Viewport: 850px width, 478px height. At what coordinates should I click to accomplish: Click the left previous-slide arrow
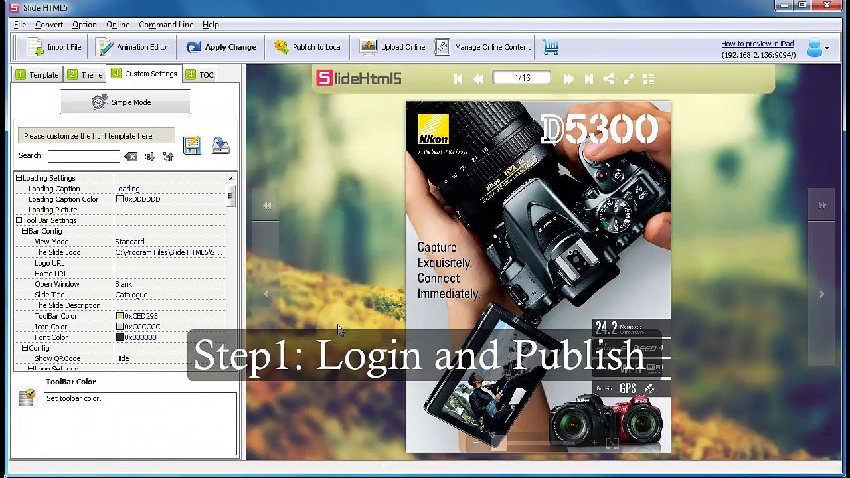pos(267,294)
